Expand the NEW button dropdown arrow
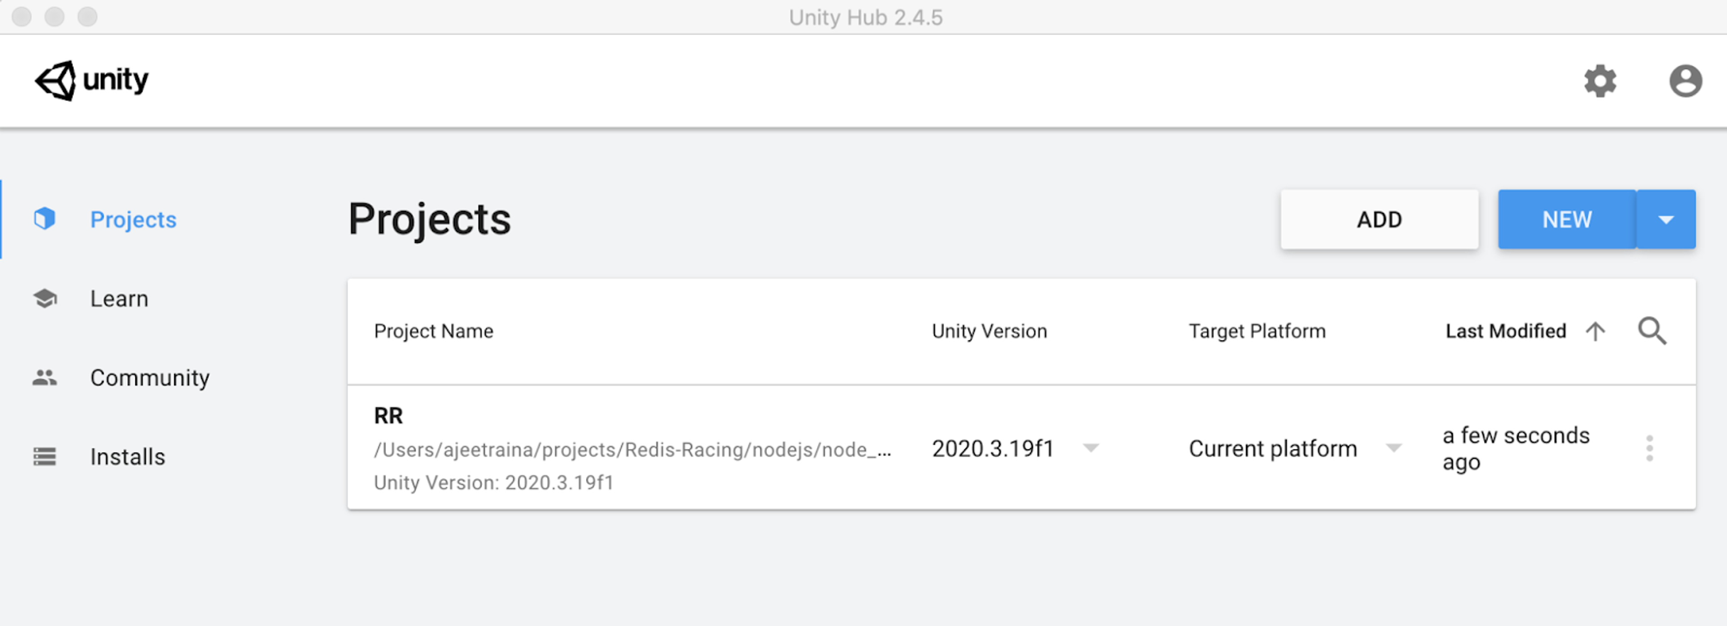This screenshot has width=1727, height=626. tap(1666, 219)
